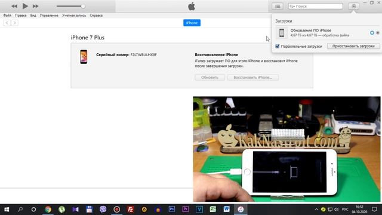Open the Учетная запись menu
382x215 pixels.
(x=74, y=16)
